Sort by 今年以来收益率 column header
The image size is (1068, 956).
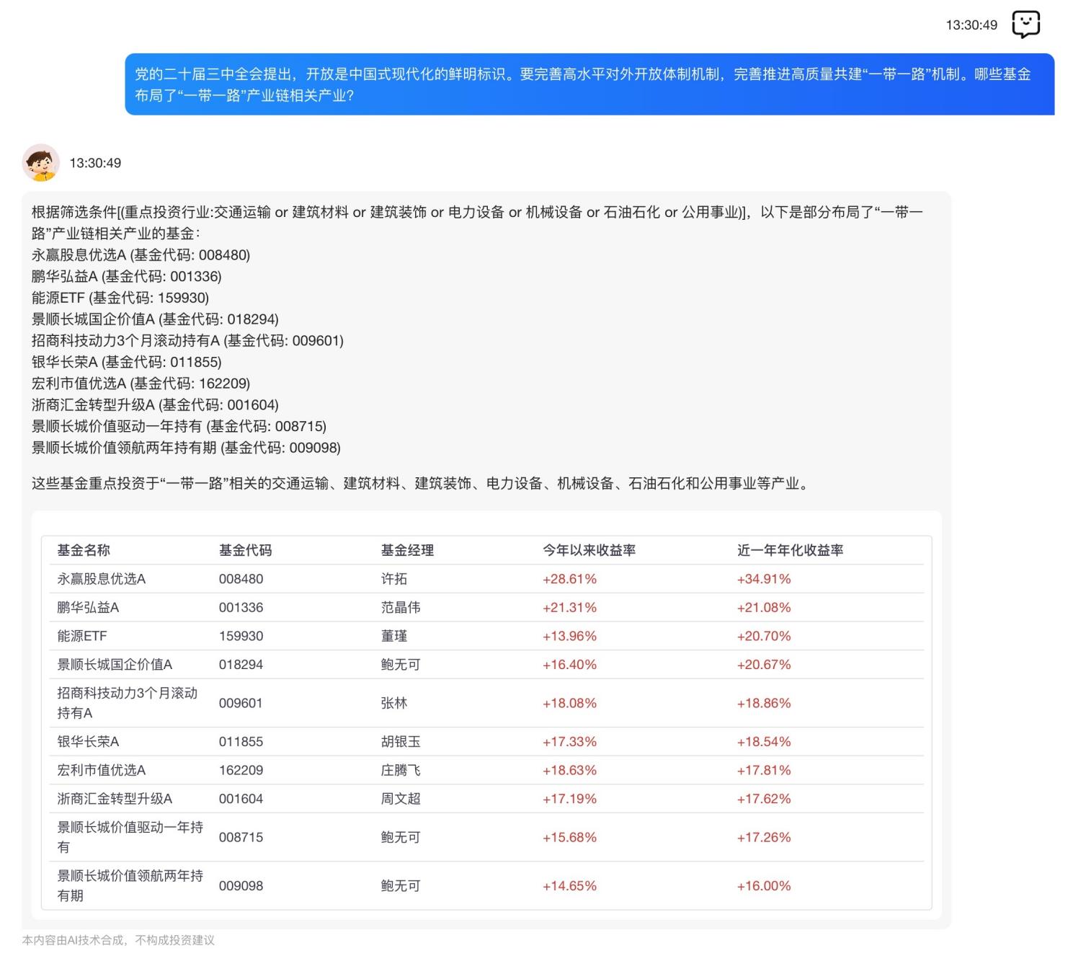click(x=589, y=550)
